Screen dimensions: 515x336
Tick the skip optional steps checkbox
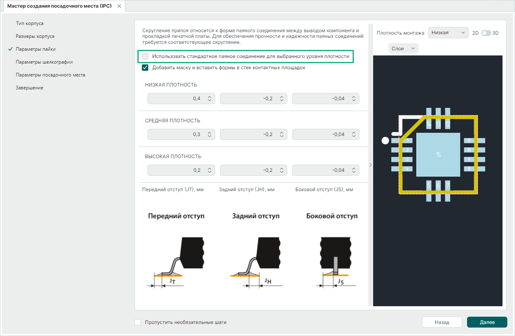(x=138, y=322)
